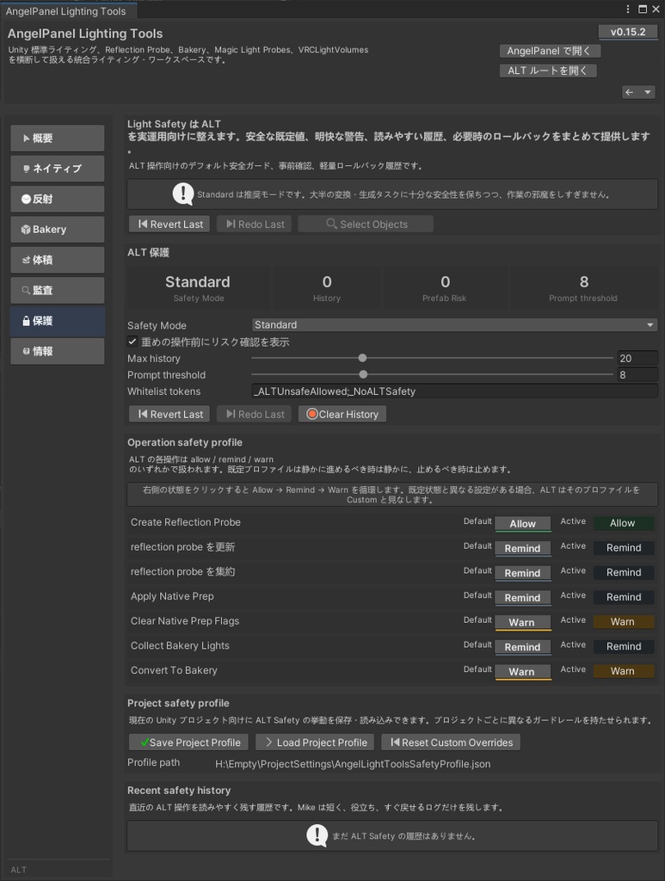The width and height of the screenshot is (665, 881).
Task: Toggle 重めの操作前にリスク確認を表示 checkbox
Action: [x=132, y=342]
